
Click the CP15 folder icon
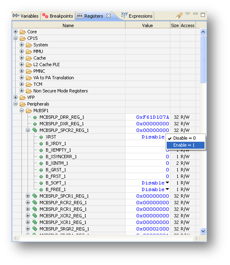[23, 38]
